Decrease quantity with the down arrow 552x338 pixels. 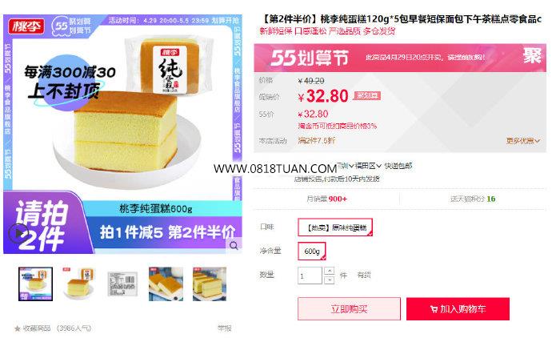pos(329,280)
